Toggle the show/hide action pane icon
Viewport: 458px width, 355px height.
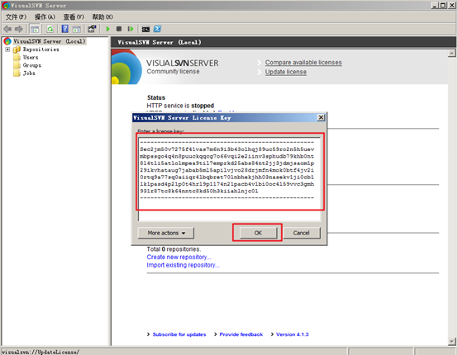77,29
